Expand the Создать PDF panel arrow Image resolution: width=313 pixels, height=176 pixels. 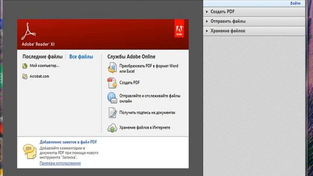coord(207,12)
